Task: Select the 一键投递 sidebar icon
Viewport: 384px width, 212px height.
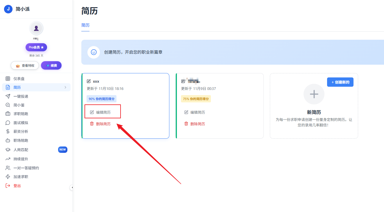Action: (8, 96)
